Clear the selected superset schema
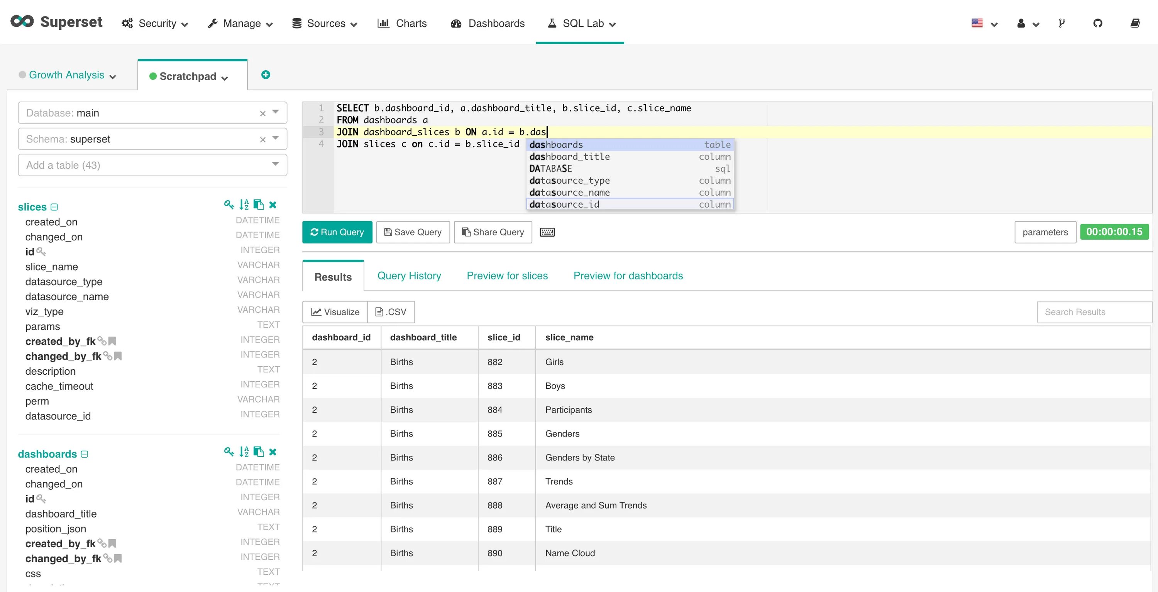This screenshot has width=1158, height=592. pos(262,139)
